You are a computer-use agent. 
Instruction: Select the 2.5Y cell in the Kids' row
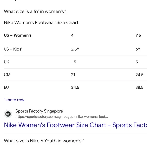tap(75, 49)
